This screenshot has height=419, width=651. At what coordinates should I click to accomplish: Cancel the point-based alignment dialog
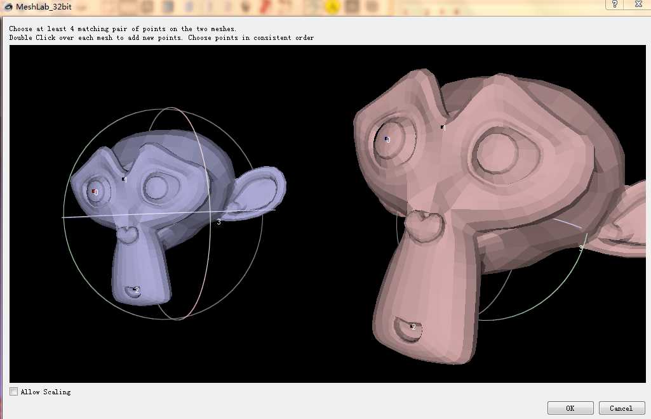pos(622,408)
